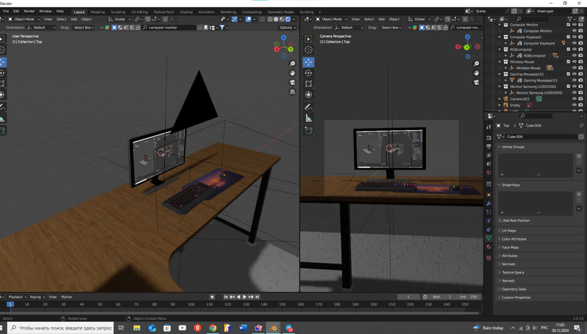
Task: Uncheck the Wireless Mouse collection checkbox
Action: tap(569, 62)
